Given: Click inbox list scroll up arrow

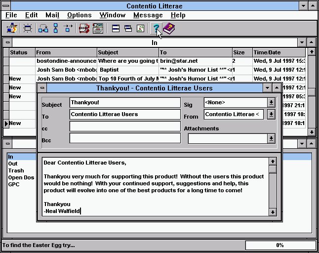Looking at the screenshot, I should click(312, 52).
